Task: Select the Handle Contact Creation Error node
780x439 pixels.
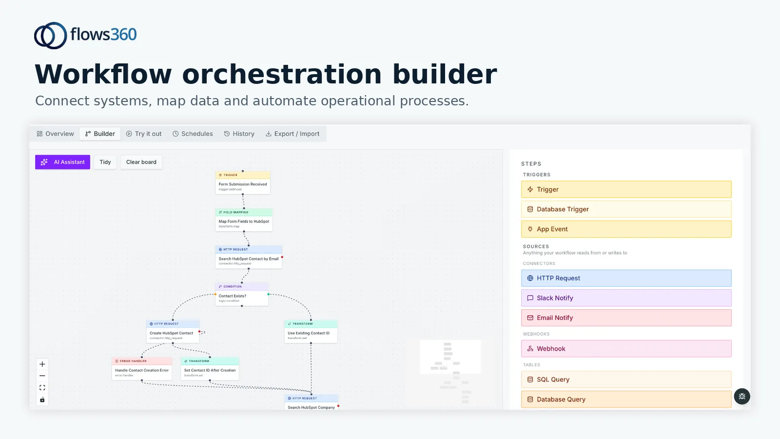Action: [x=142, y=369]
